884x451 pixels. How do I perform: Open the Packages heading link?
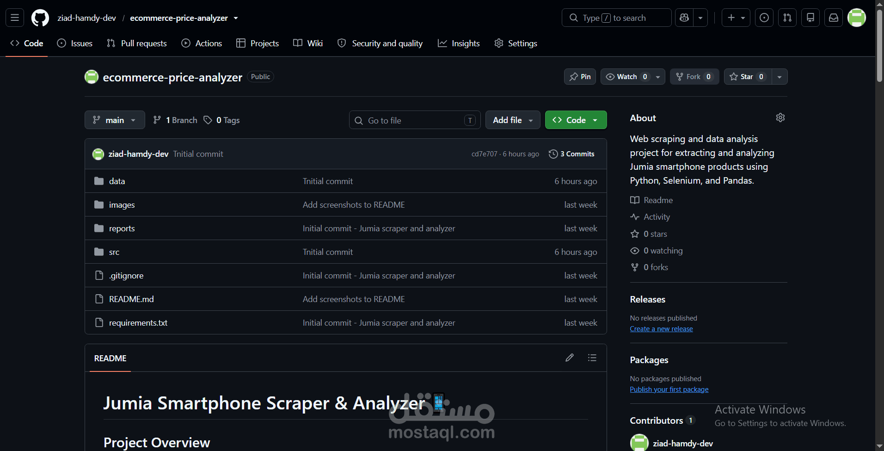click(649, 360)
